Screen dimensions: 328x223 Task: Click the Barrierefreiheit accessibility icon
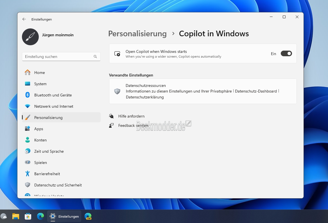pos(27,174)
